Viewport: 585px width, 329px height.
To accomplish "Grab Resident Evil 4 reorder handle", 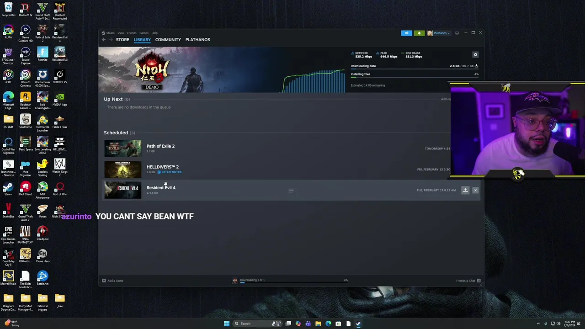I will click(x=291, y=191).
